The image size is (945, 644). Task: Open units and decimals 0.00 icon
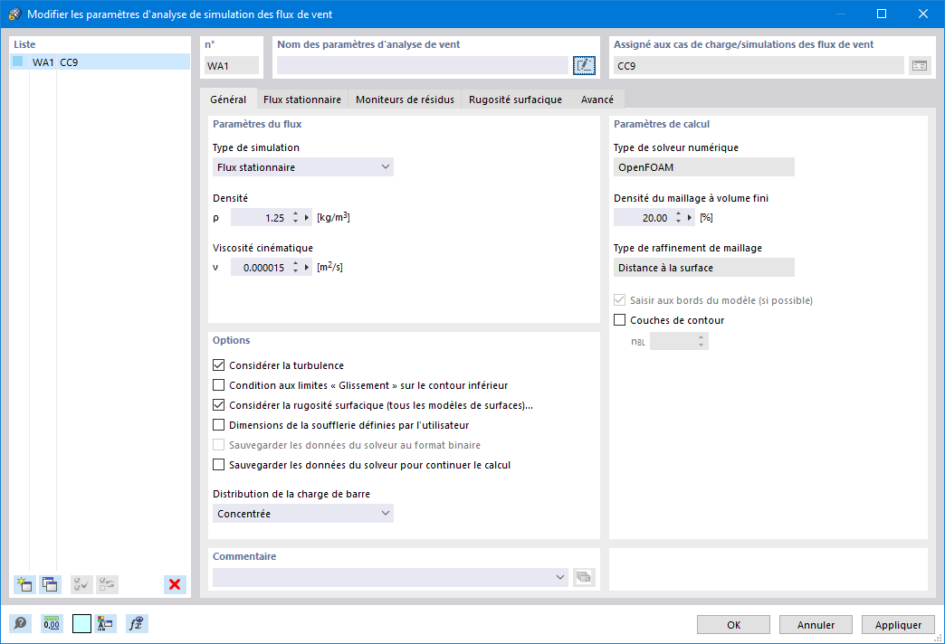tap(52, 623)
